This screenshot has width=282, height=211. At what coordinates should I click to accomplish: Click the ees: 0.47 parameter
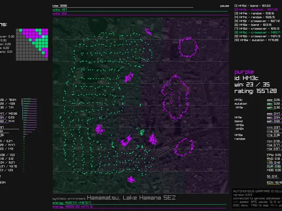tap(274, 113)
